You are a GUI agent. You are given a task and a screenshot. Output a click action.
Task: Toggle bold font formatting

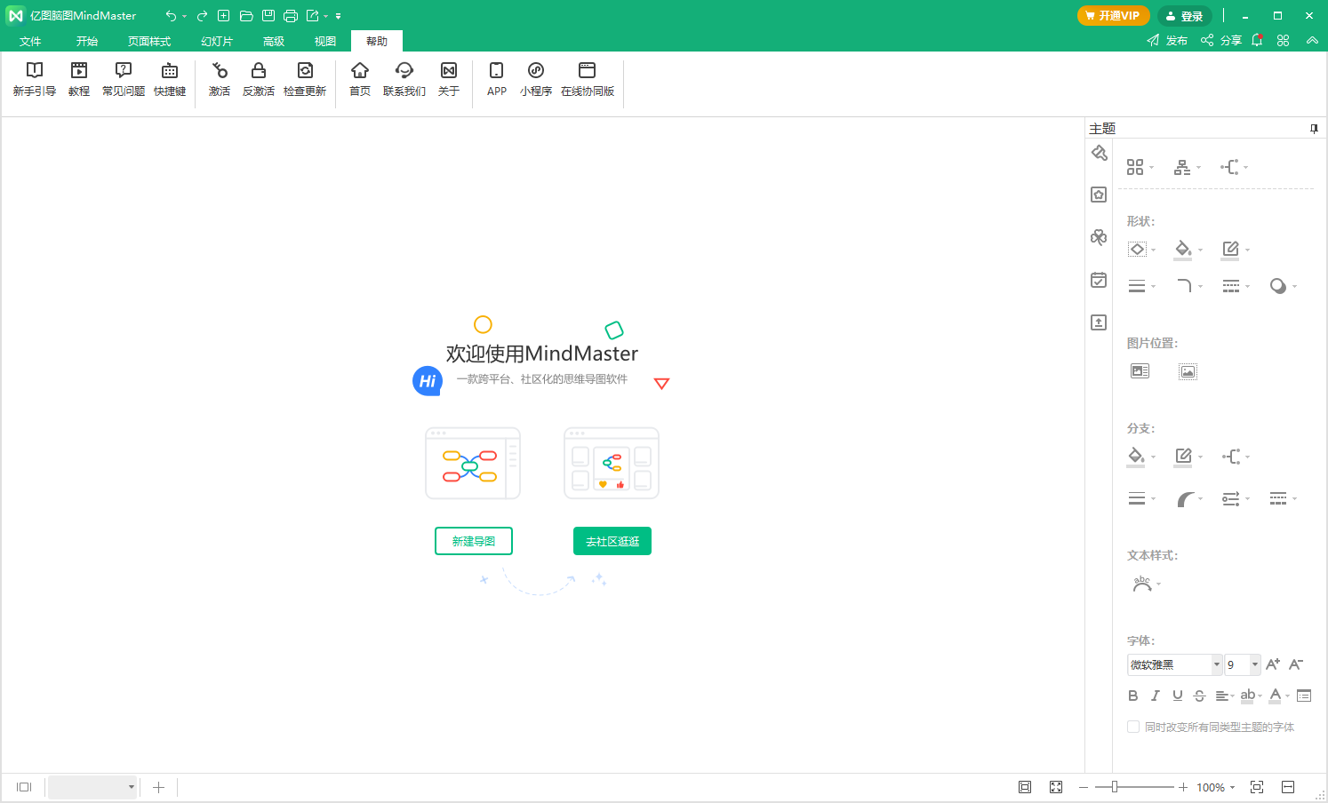point(1133,696)
